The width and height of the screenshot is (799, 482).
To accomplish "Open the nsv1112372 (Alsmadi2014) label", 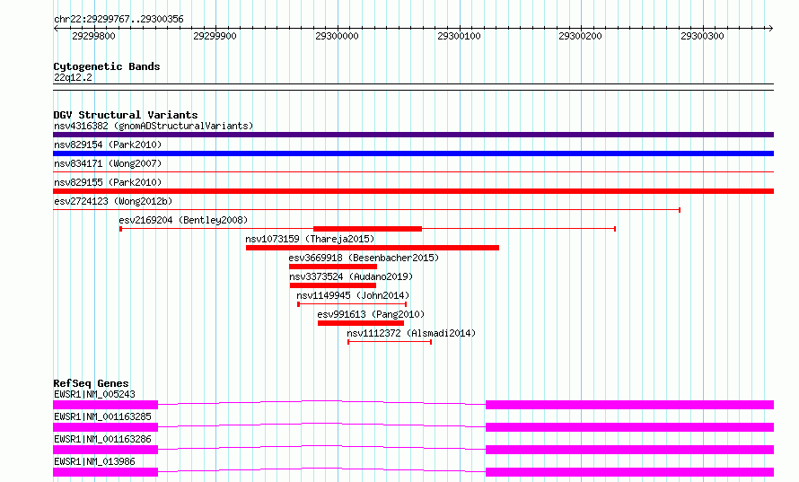I will (411, 333).
